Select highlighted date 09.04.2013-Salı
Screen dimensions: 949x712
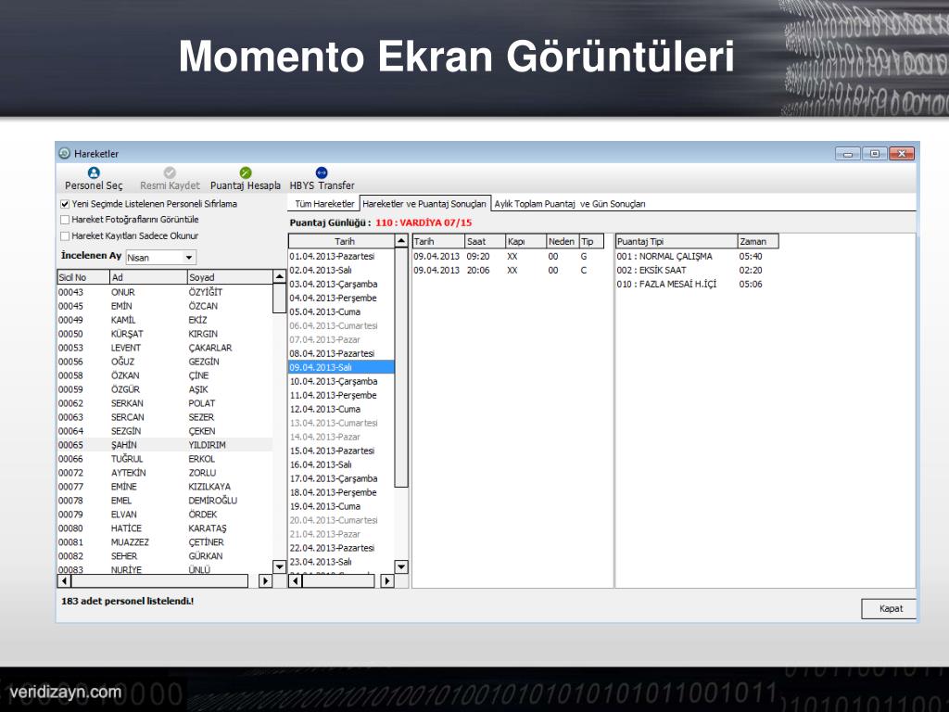[341, 367]
